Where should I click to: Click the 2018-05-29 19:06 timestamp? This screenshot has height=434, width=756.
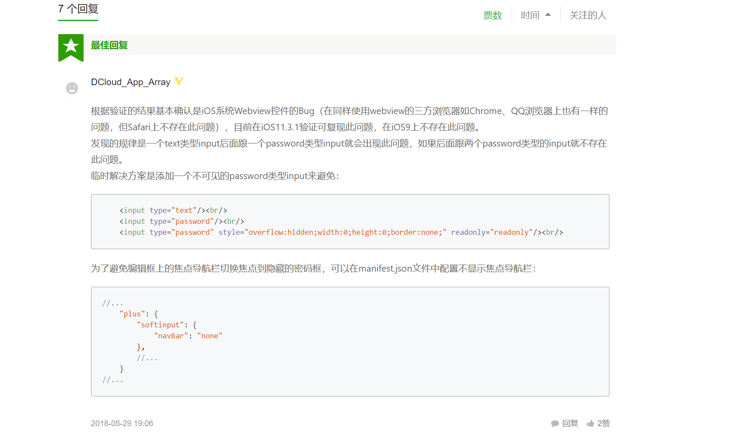tap(122, 423)
